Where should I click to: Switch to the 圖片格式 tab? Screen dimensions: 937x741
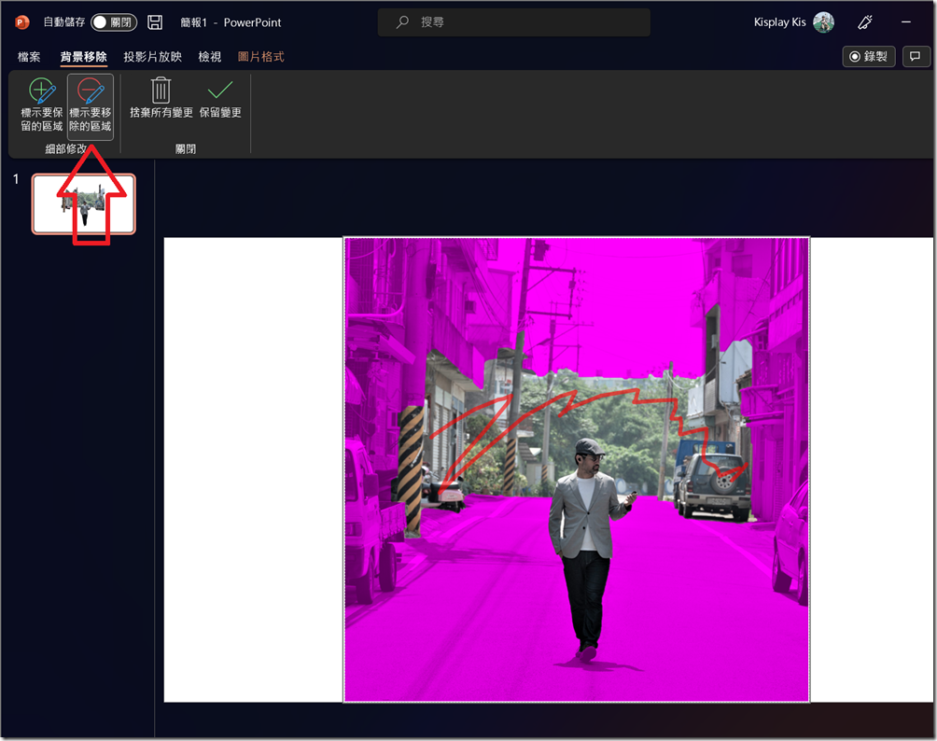[261, 56]
